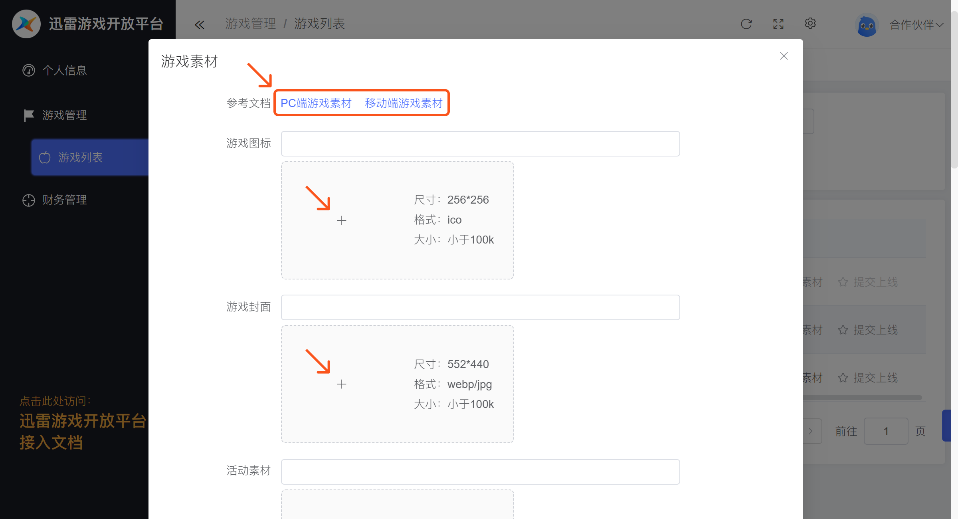Click the 前往 page number input
Screen dimensions: 958x519
tap(886, 431)
